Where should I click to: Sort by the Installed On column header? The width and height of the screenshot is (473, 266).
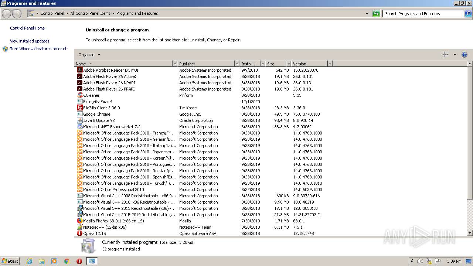click(250, 64)
